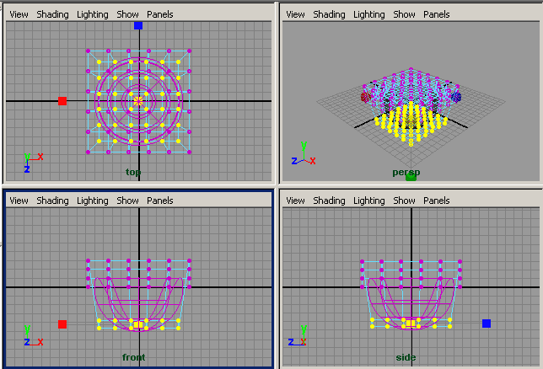
Task: Open the Shading menu in the top view
Action: 52,14
